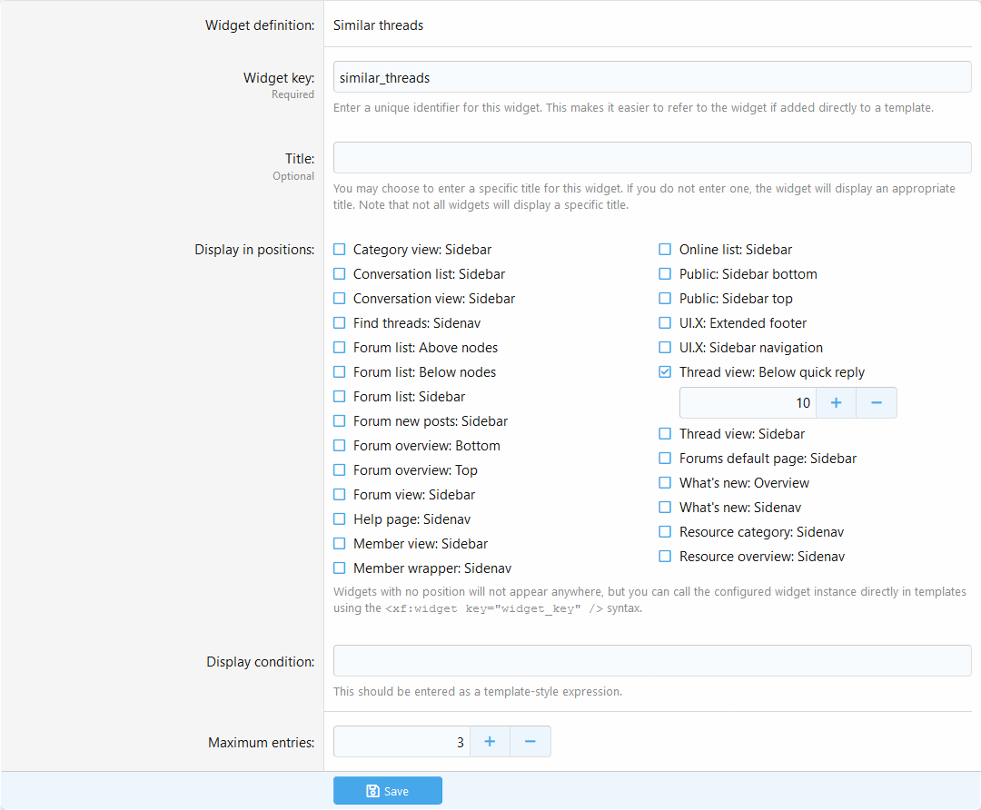Select Help page: Sidenav checkbox

click(x=340, y=519)
